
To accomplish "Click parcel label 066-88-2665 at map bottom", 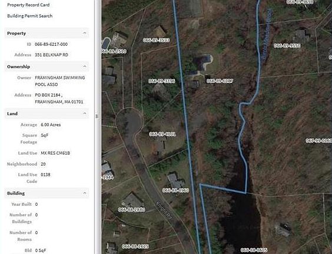I will [135, 246].
